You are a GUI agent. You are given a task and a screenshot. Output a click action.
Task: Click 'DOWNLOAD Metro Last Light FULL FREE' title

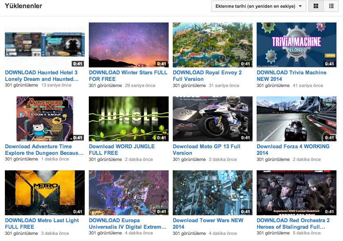pyautogui.click(x=42, y=223)
